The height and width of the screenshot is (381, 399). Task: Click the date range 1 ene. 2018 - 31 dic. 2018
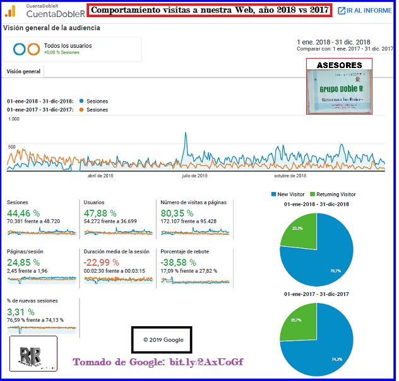tap(333, 42)
